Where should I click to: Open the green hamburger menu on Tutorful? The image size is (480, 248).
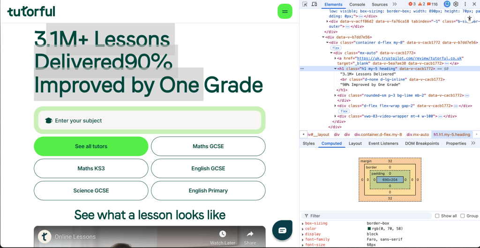point(285,11)
